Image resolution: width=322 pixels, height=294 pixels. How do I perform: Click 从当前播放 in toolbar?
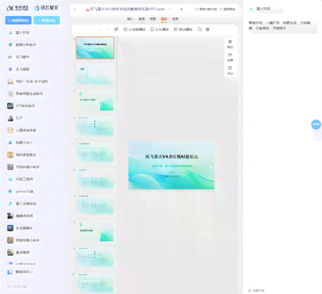134,29
